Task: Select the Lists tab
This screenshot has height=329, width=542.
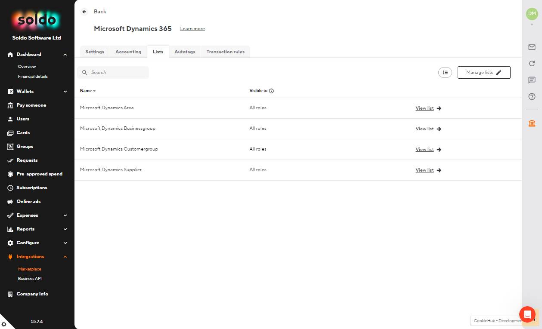Action: 158,52
